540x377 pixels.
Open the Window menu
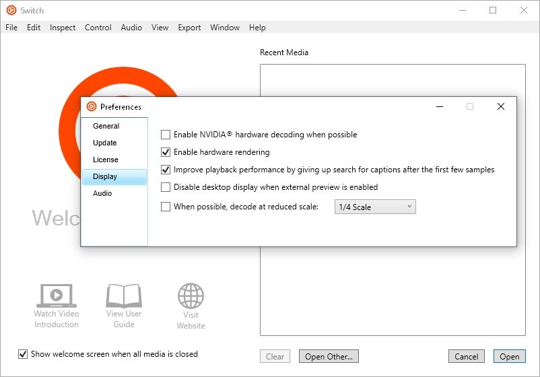225,28
